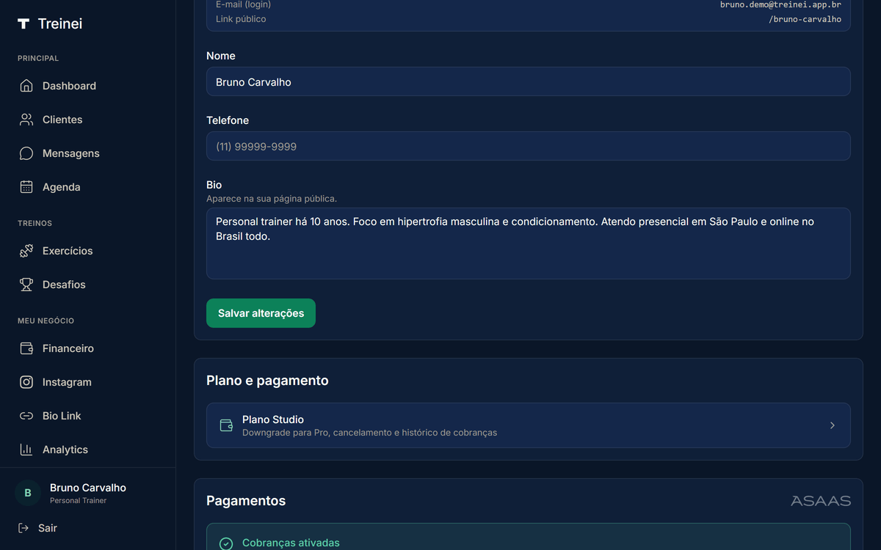Click the Financeiro wallet icon
881x550 pixels.
coord(26,348)
